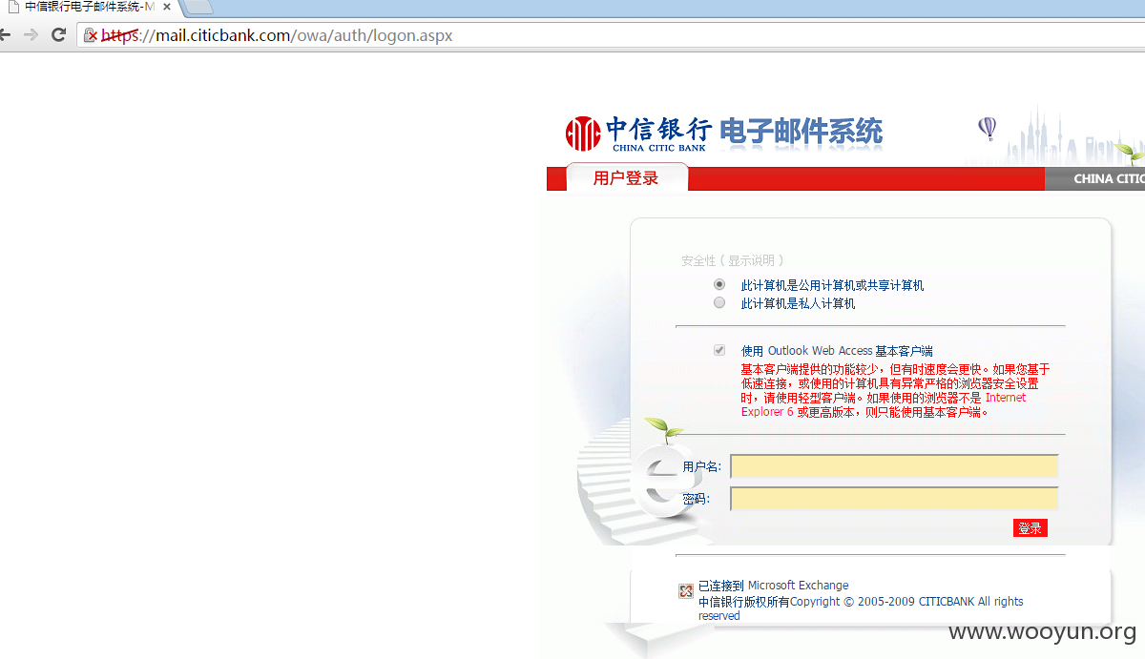The image size is (1145, 659).
Task: Show security explanation via 显示说明 link
Action: [753, 260]
